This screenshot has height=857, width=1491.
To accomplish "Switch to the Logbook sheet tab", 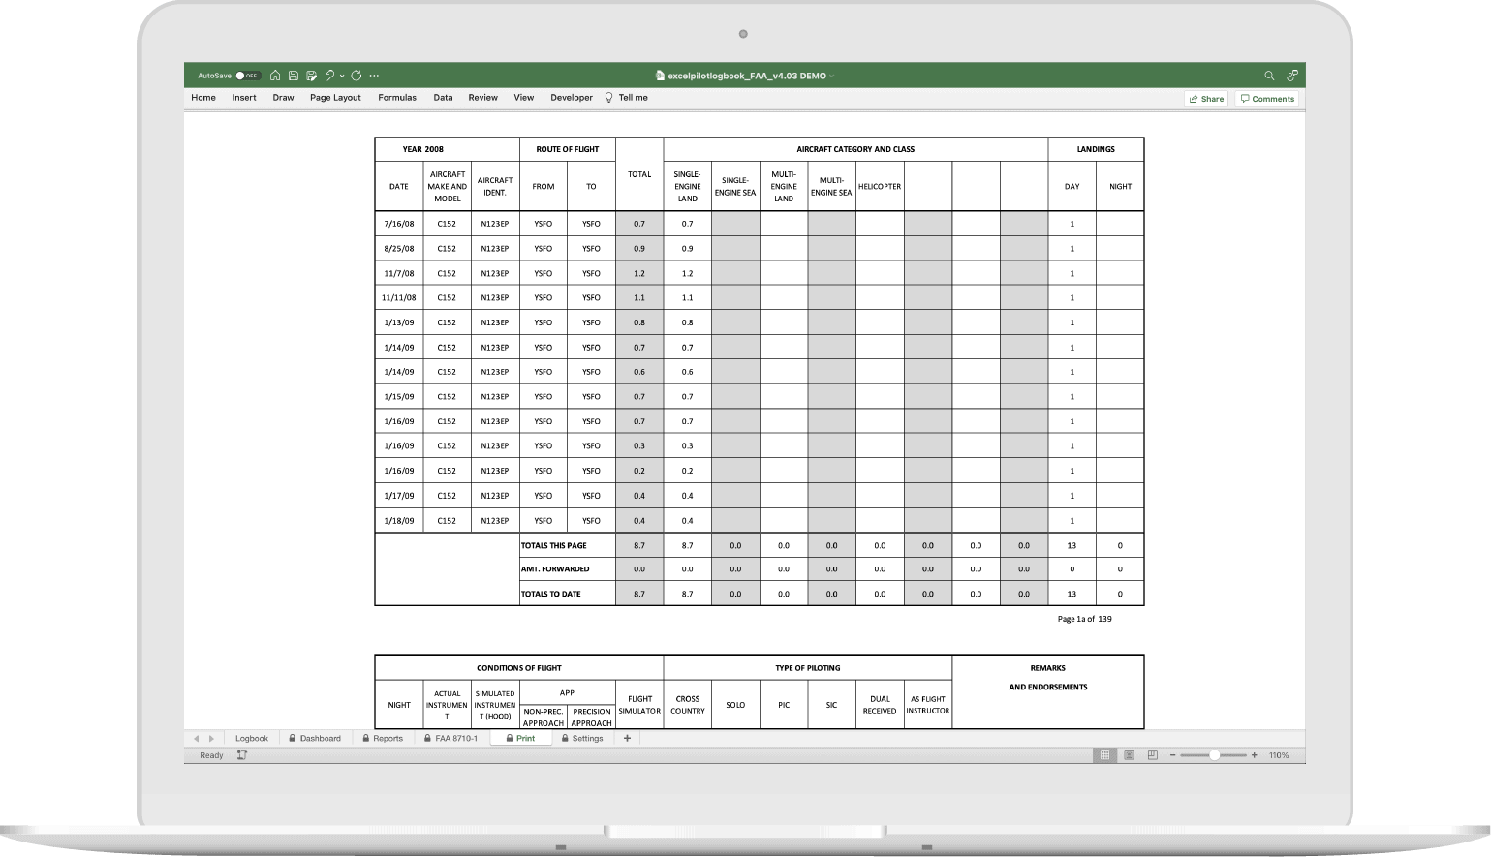I will click(x=252, y=738).
